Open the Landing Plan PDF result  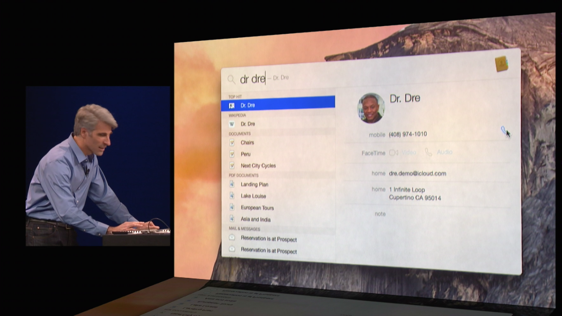pos(278,184)
